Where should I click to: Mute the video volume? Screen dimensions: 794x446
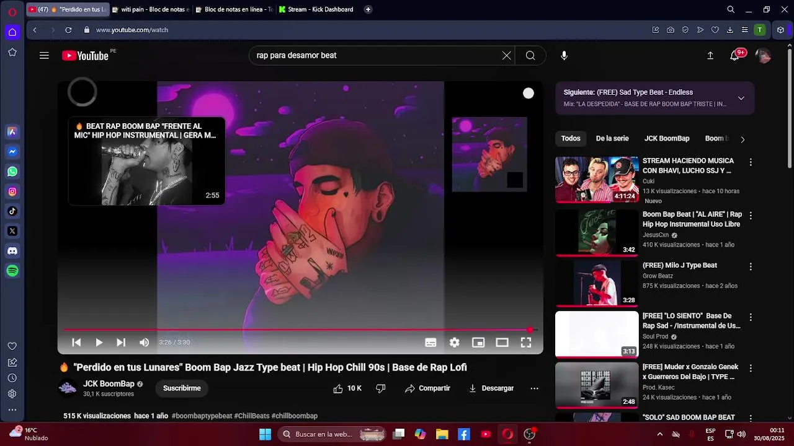[144, 343]
